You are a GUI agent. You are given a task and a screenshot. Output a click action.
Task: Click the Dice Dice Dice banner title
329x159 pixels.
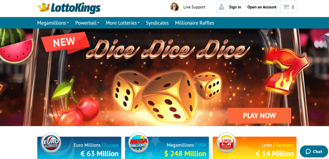(x=168, y=49)
